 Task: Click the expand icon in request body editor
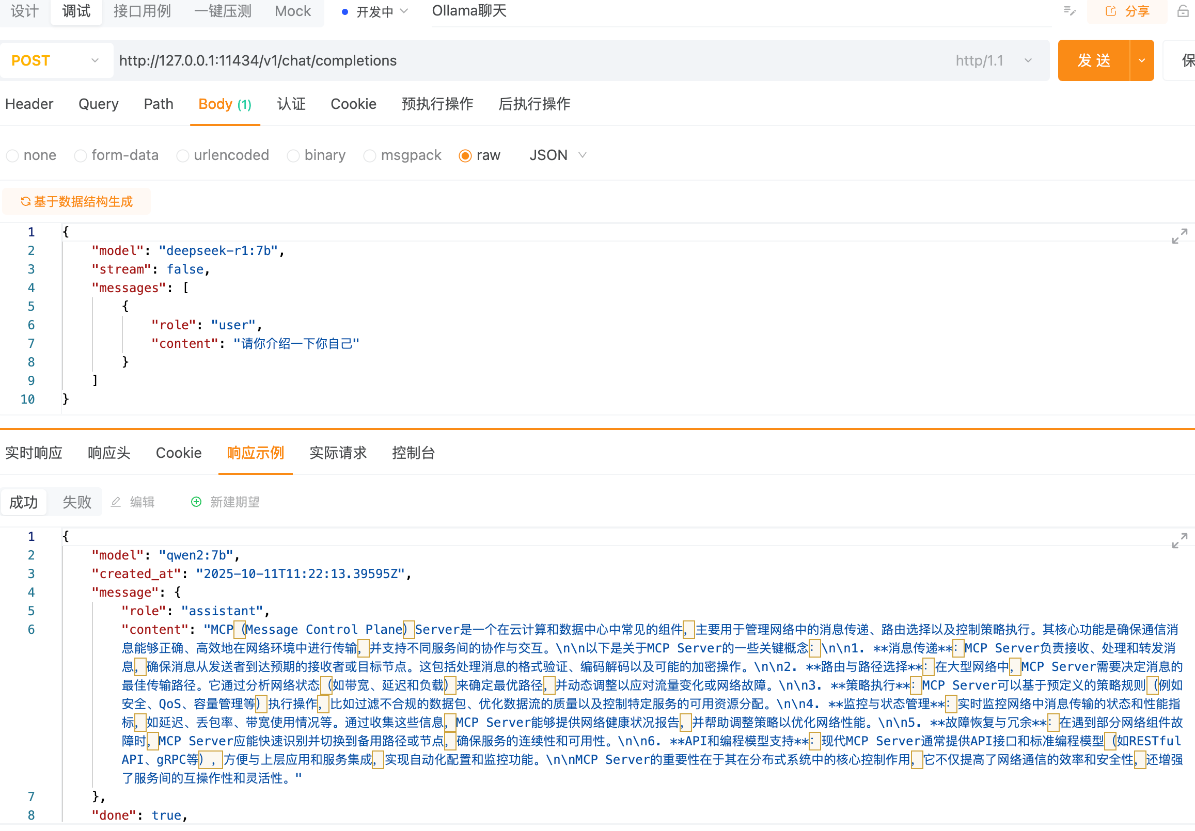pos(1179,236)
